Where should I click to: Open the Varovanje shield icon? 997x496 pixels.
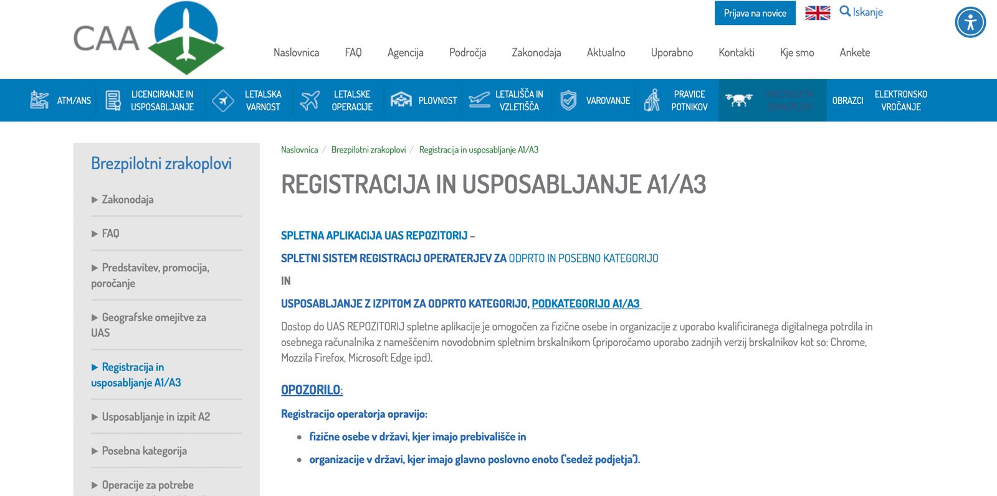(568, 100)
